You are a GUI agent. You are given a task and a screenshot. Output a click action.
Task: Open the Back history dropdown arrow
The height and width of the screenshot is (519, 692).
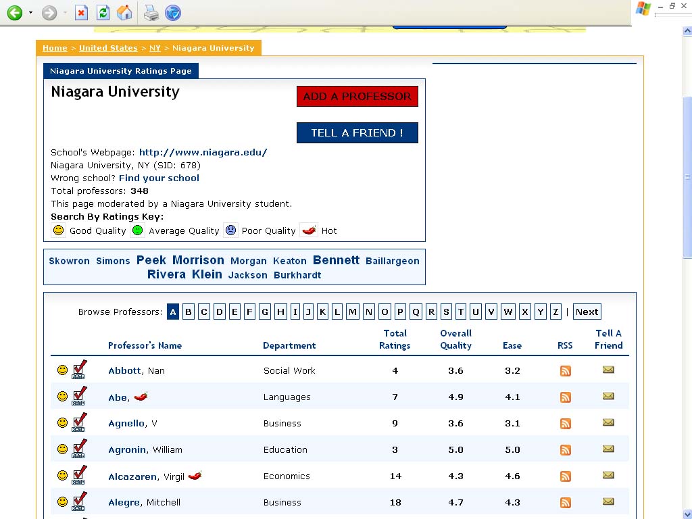[30, 13]
